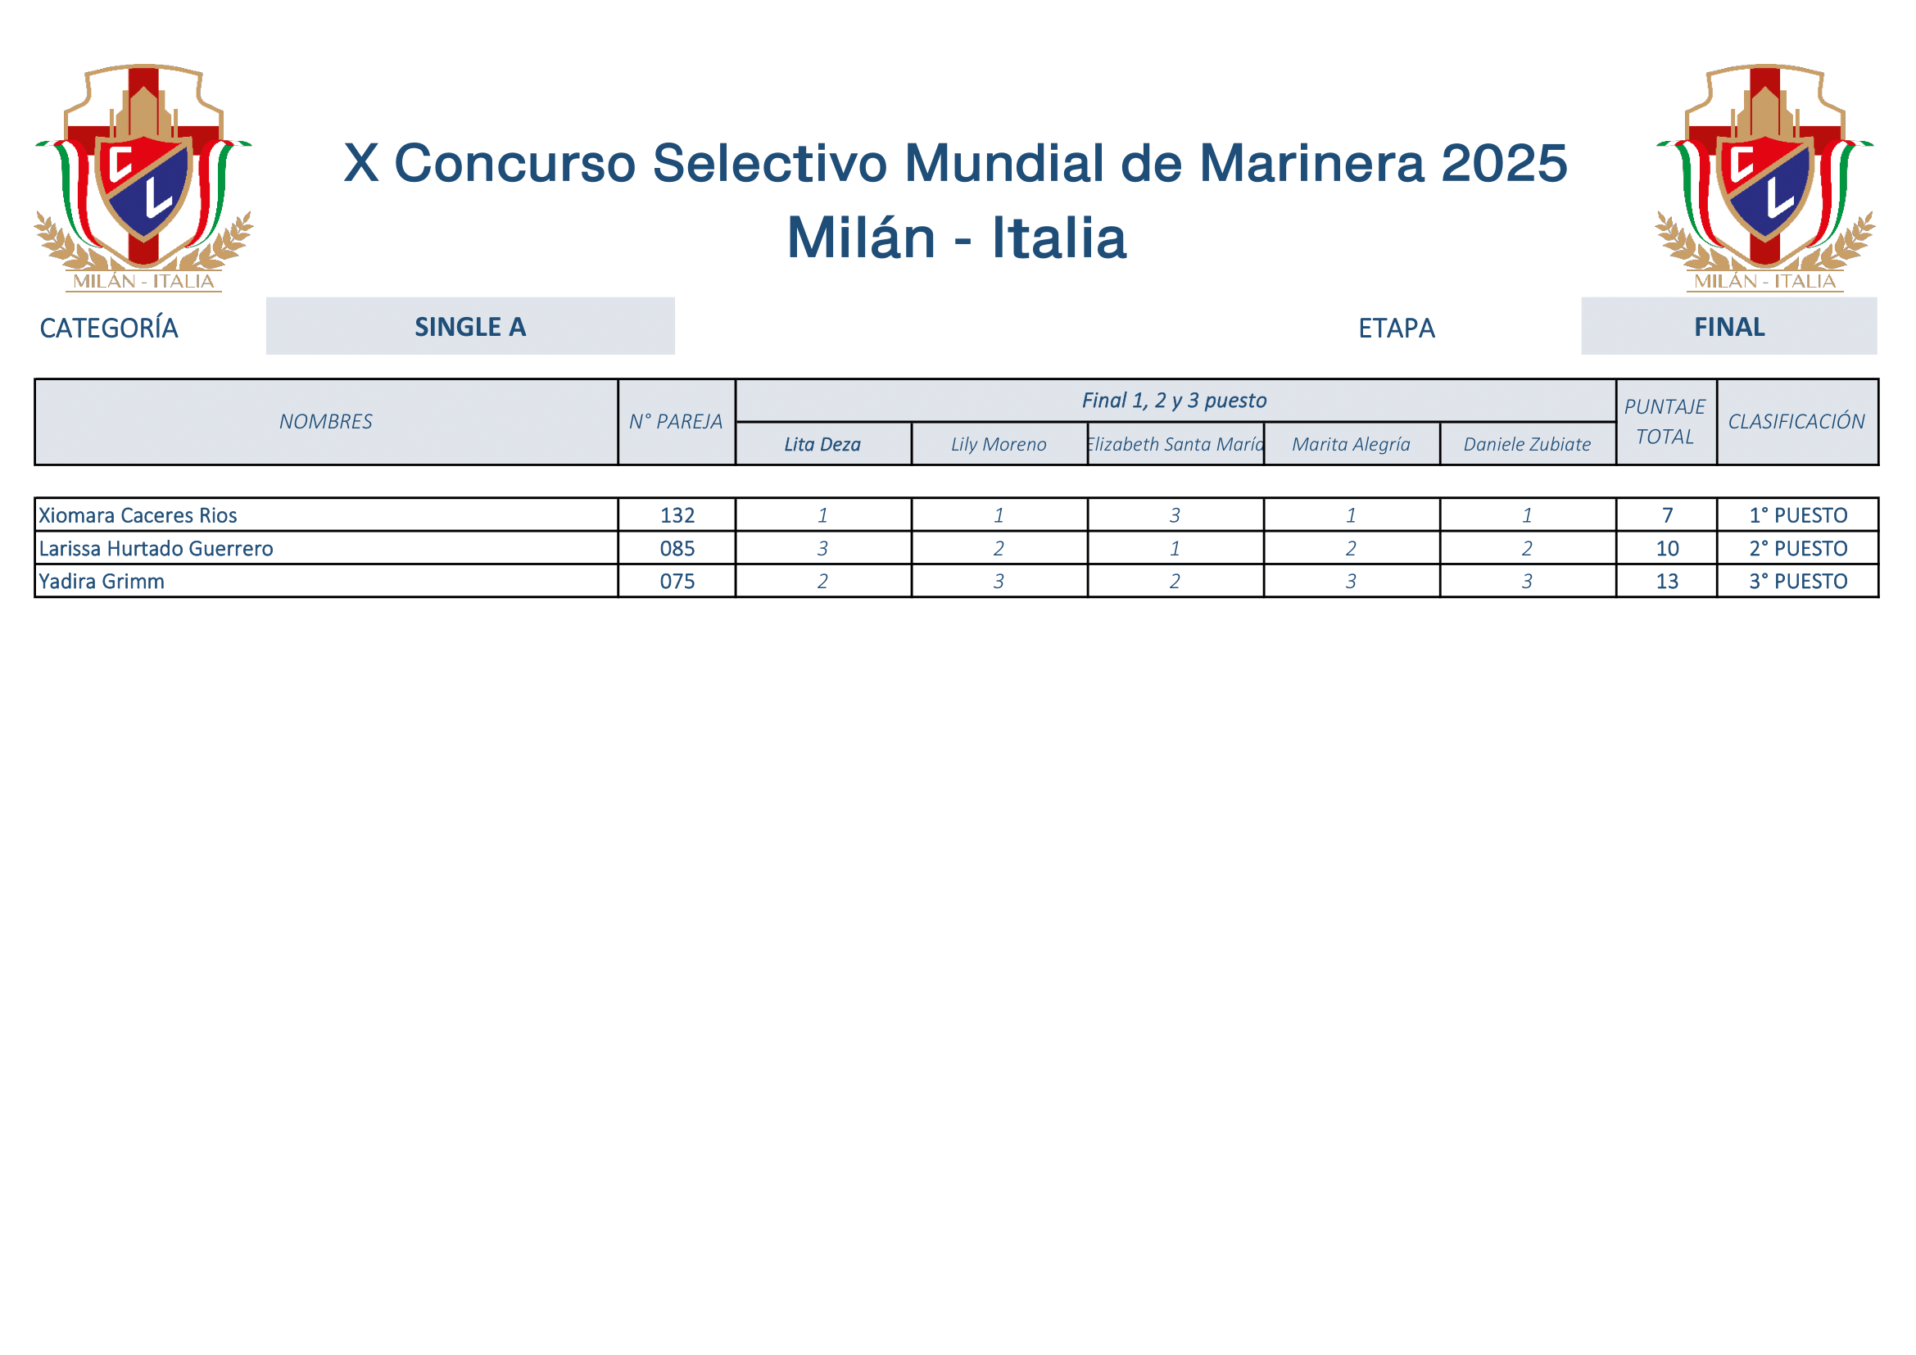Click the Lita Deza judge header

click(822, 444)
